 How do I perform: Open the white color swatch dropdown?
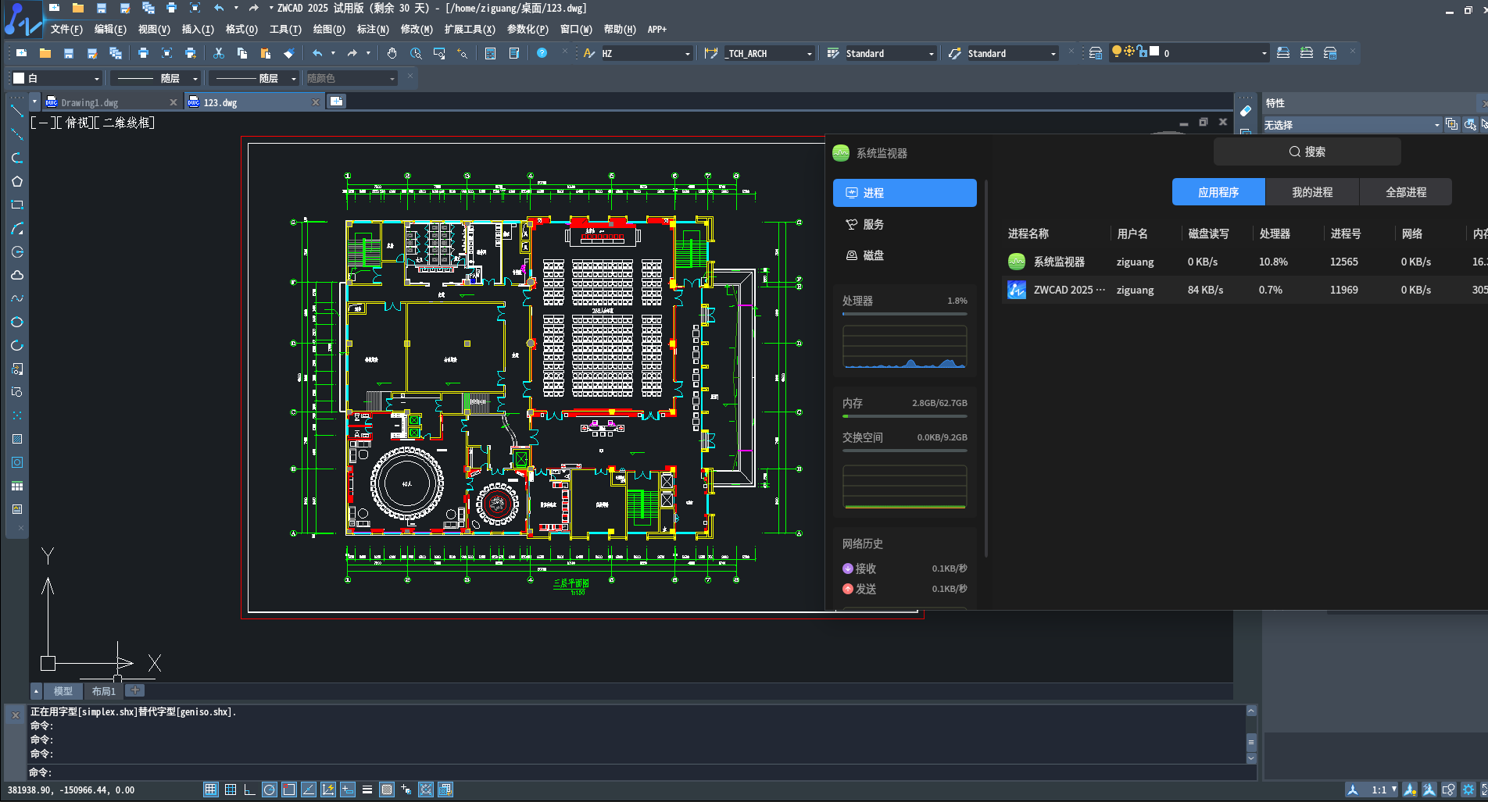point(96,78)
